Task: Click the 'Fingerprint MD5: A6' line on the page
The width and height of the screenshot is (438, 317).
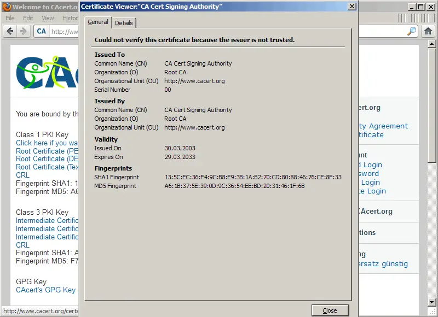Action: [47, 191]
